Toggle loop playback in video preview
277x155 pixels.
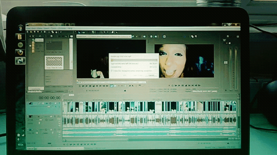pos(172,85)
